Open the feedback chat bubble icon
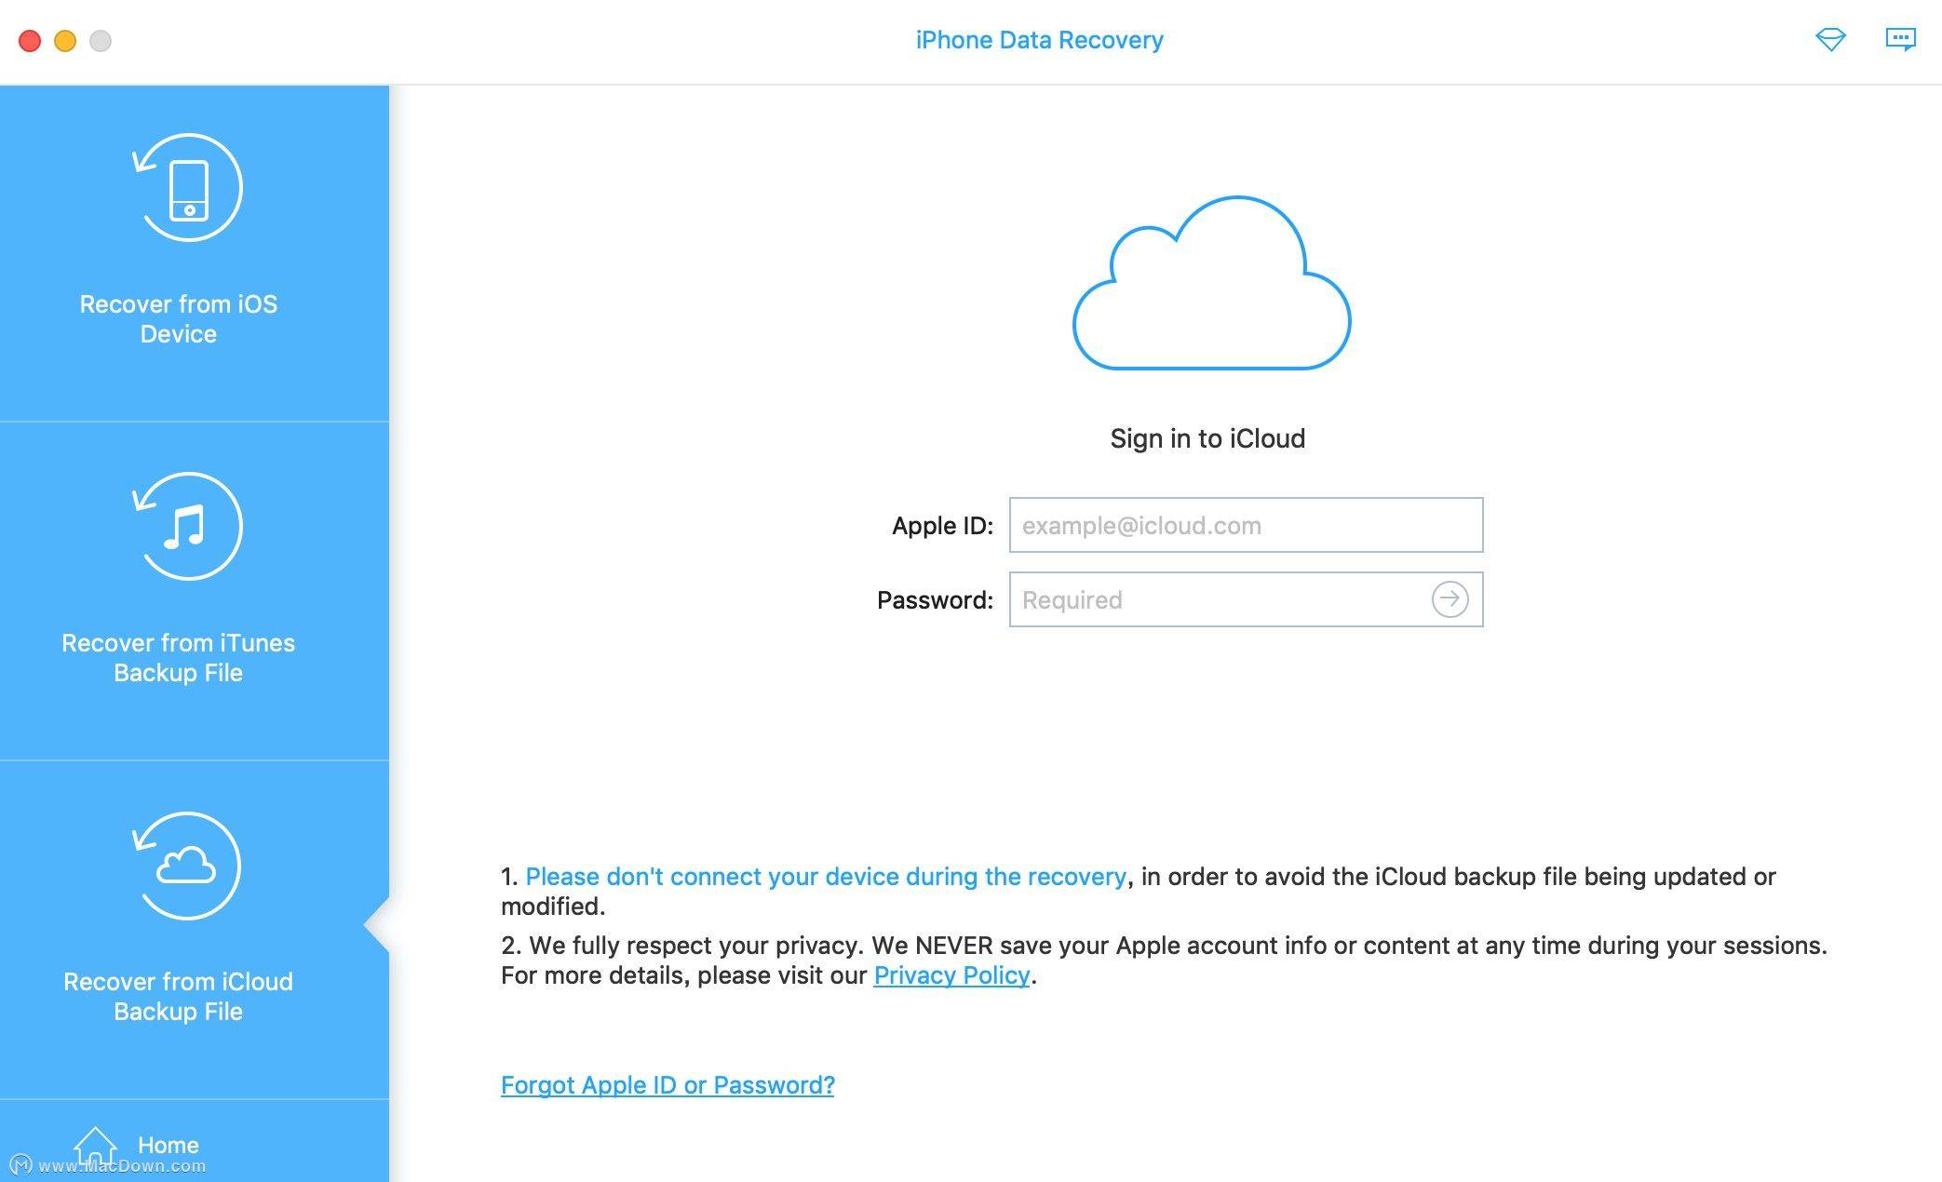1942x1182 pixels. [1900, 39]
